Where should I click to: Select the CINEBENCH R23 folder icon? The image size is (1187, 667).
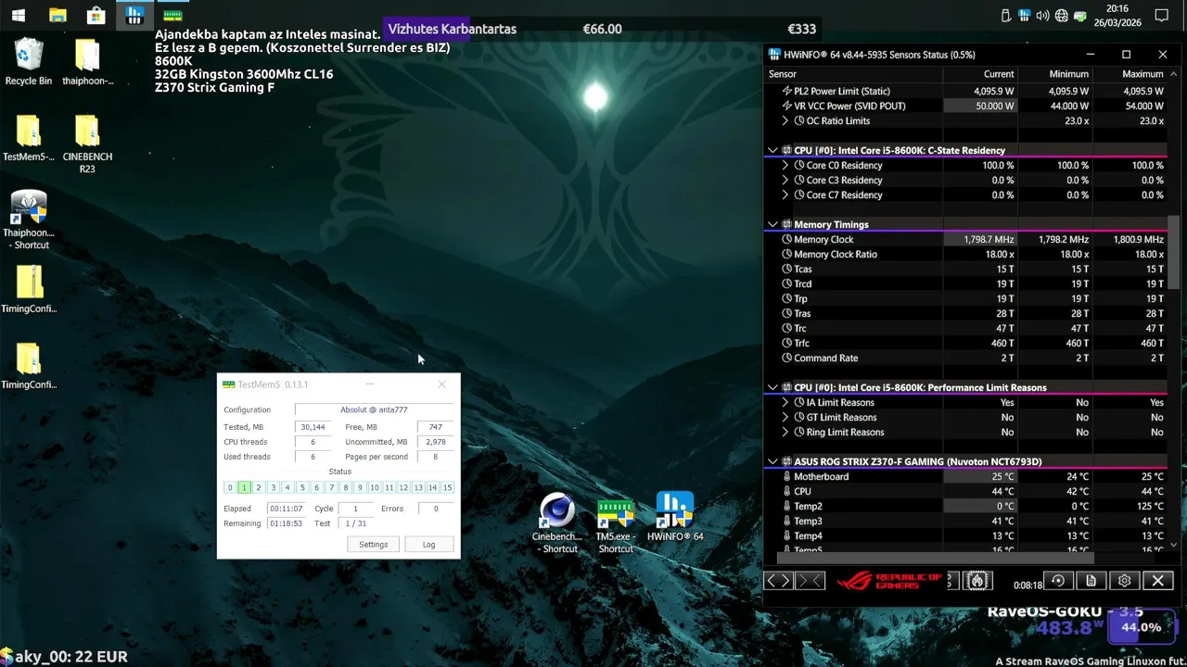point(87,144)
